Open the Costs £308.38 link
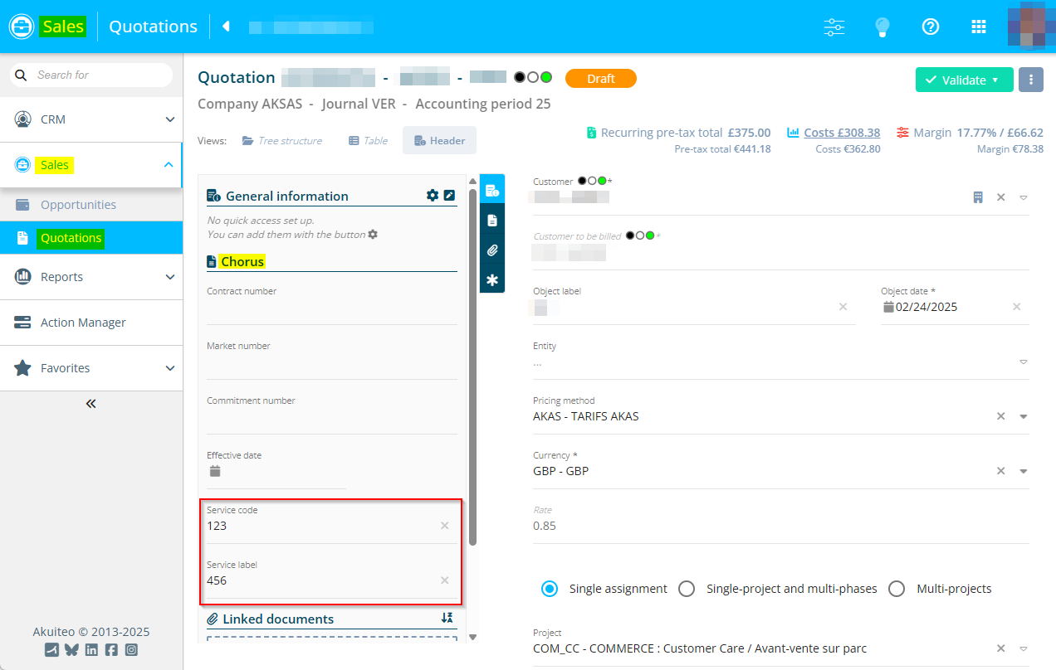The image size is (1056, 670). tap(841, 133)
